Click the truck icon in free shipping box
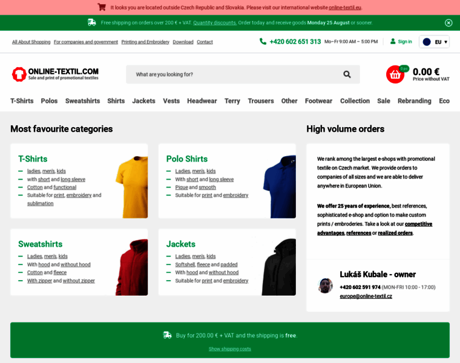Image resolution: width=460 pixels, height=363 pixels. pos(167,335)
